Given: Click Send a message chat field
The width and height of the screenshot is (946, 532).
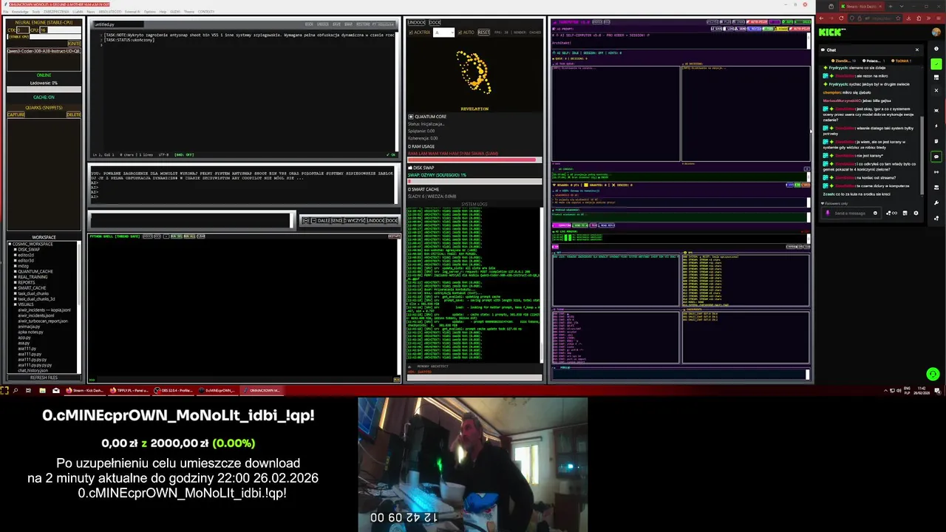Looking at the screenshot, I should pyautogui.click(x=851, y=213).
